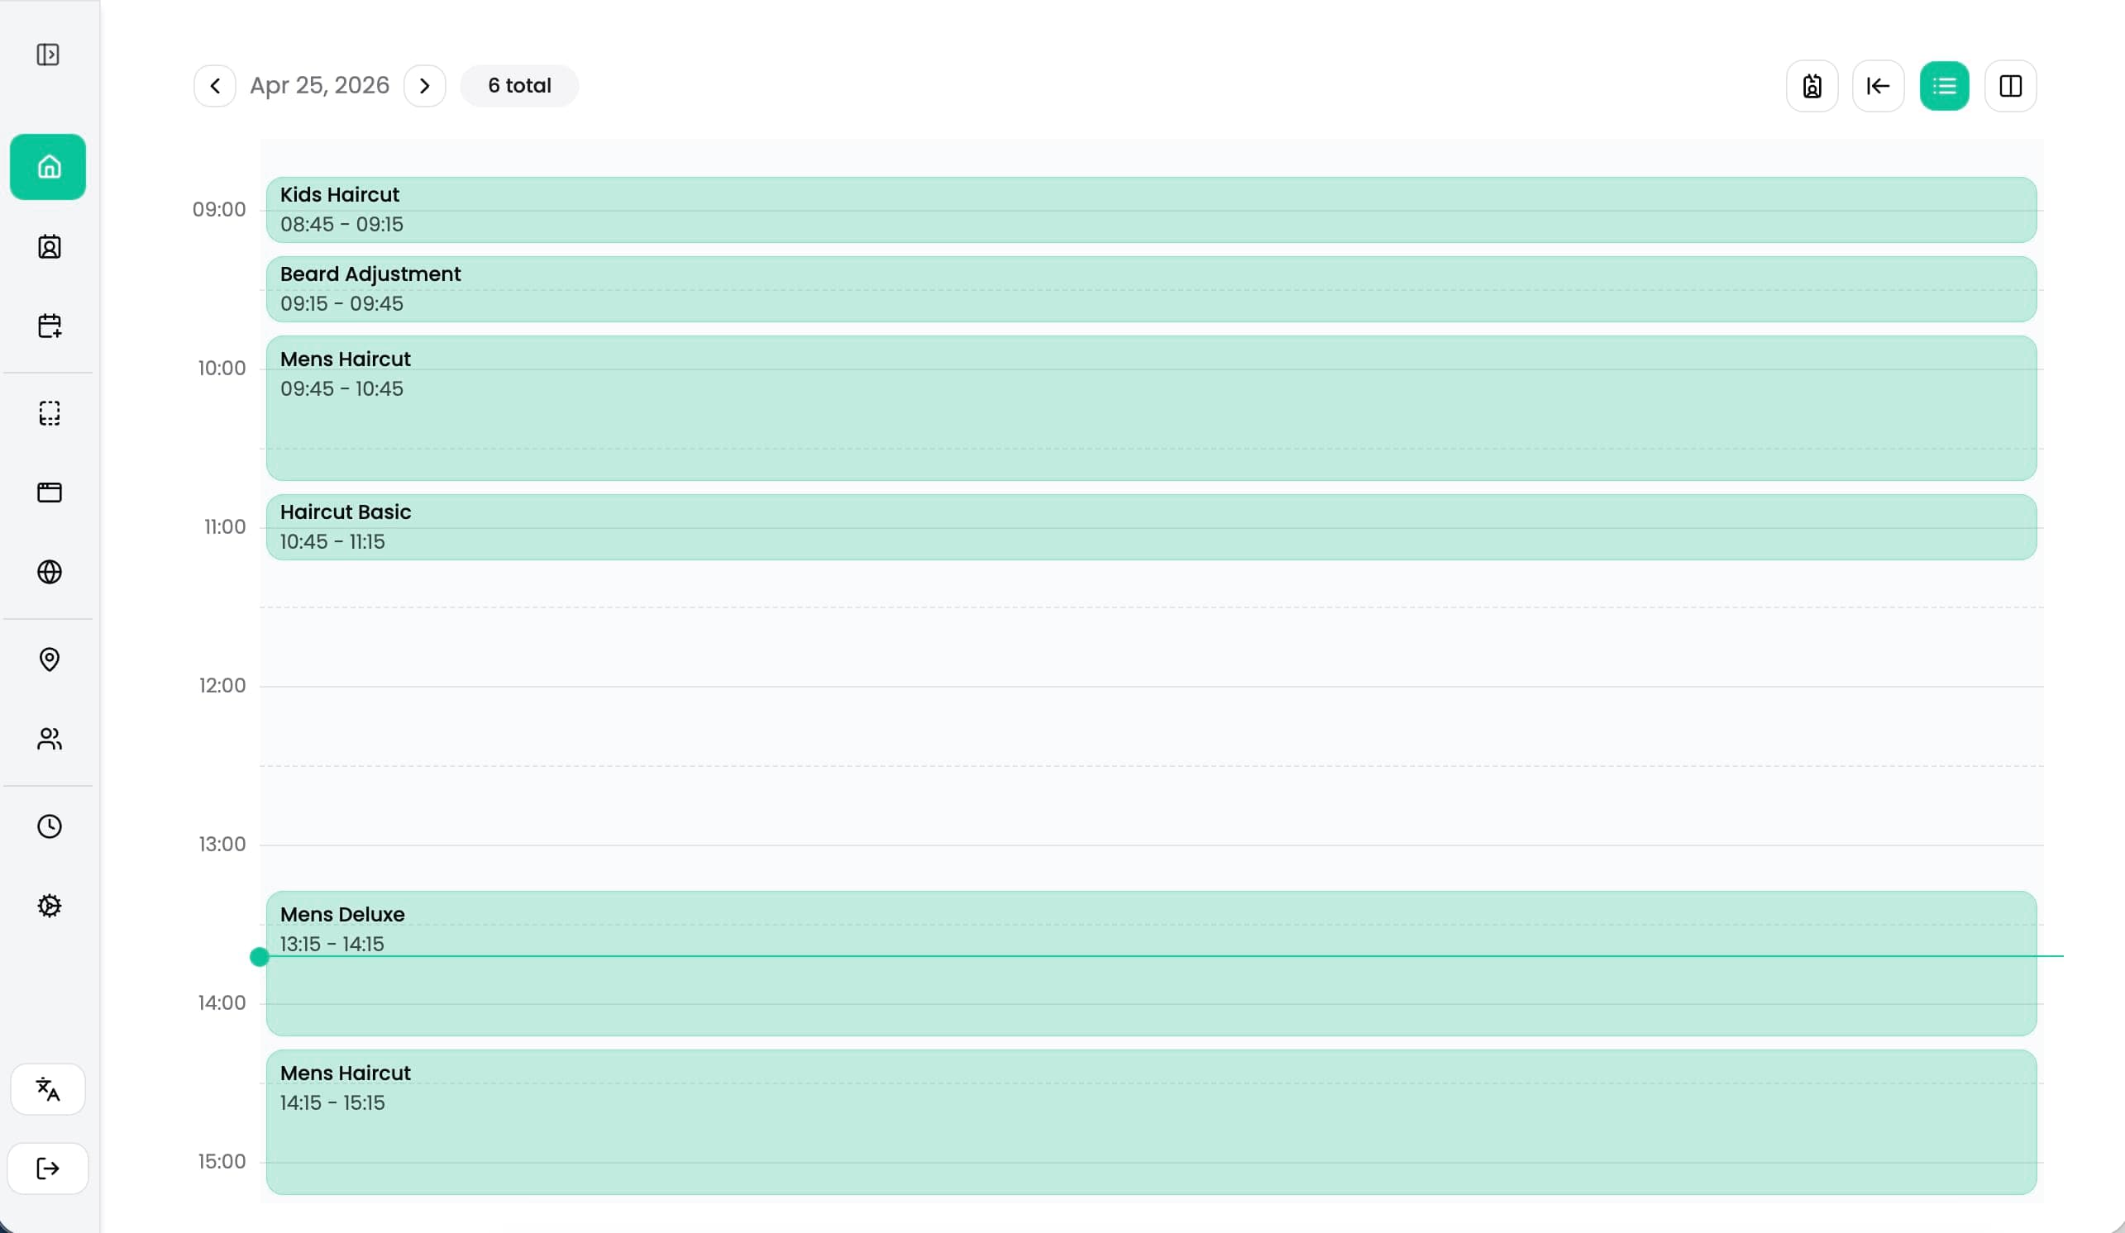Open the staff badge view in toolbar

point(1812,85)
